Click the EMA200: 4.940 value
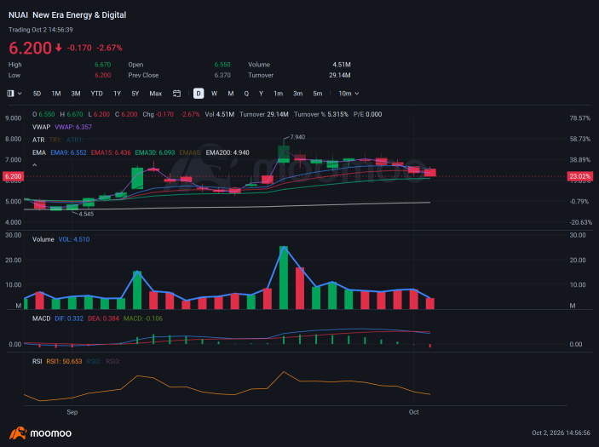This screenshot has height=447, width=599. [x=228, y=152]
